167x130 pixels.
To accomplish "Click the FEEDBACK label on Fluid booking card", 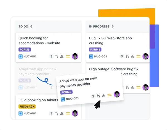I will coord(27,106).
